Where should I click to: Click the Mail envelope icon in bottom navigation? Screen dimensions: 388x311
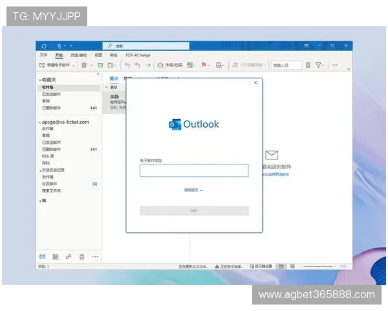coord(43,257)
